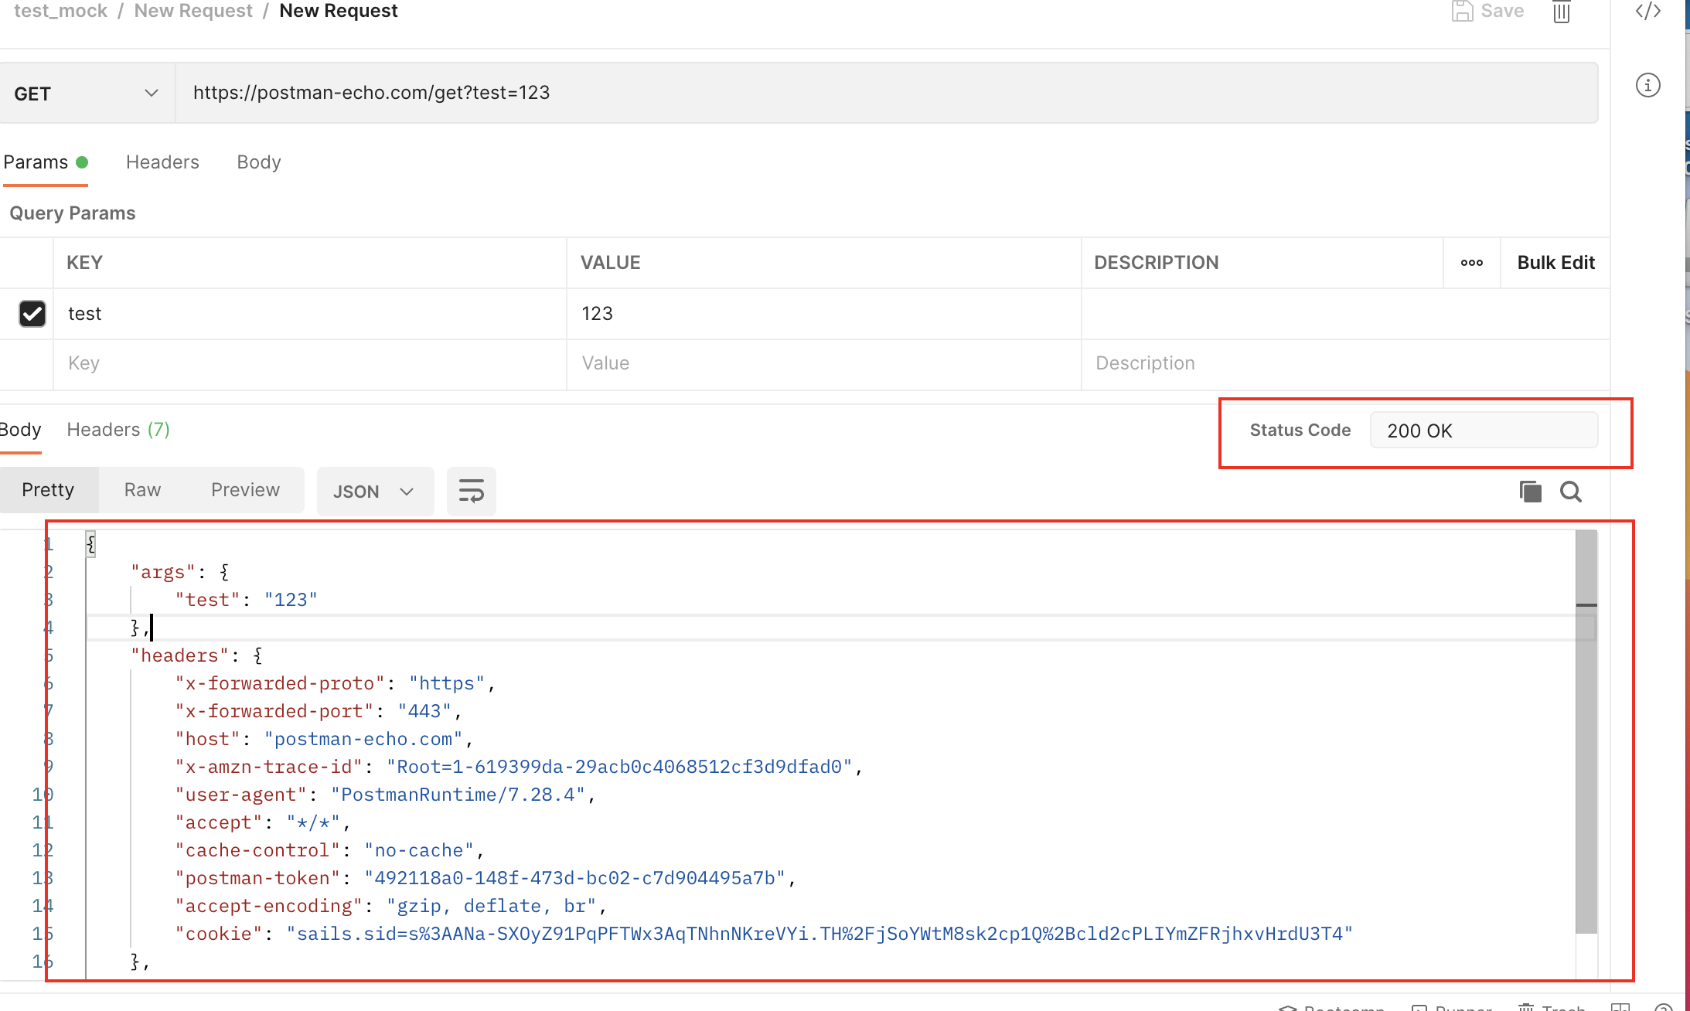The width and height of the screenshot is (1690, 1011).
Task: Select the Raw response view
Action: coord(142,490)
